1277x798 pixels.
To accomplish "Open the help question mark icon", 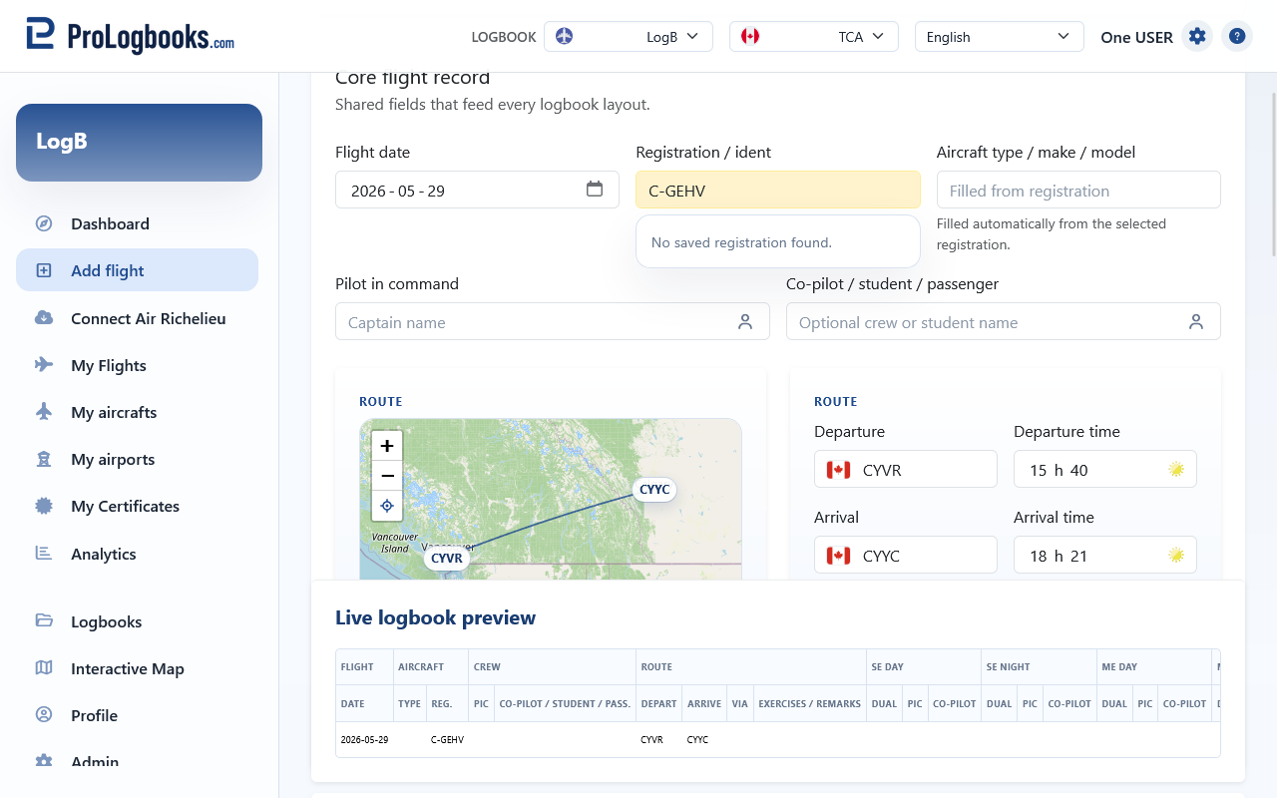I will (1237, 36).
